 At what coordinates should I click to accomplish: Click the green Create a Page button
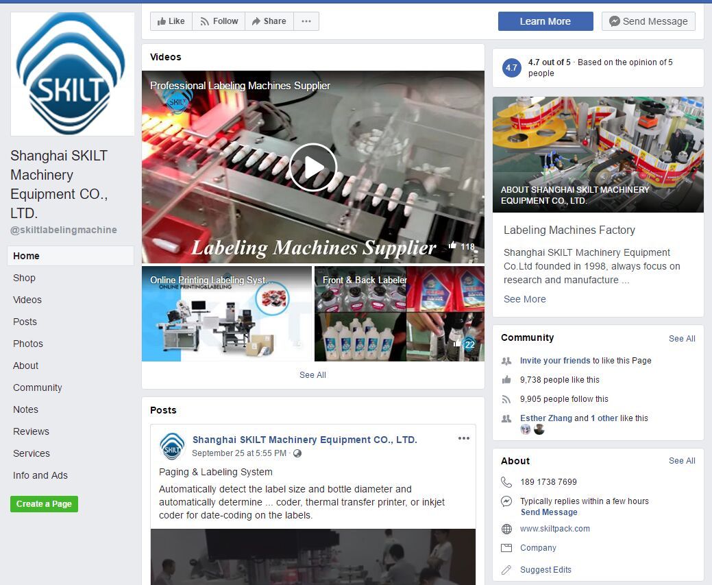point(44,503)
